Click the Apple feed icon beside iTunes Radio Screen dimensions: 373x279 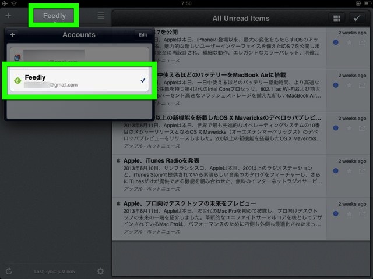[118, 160]
